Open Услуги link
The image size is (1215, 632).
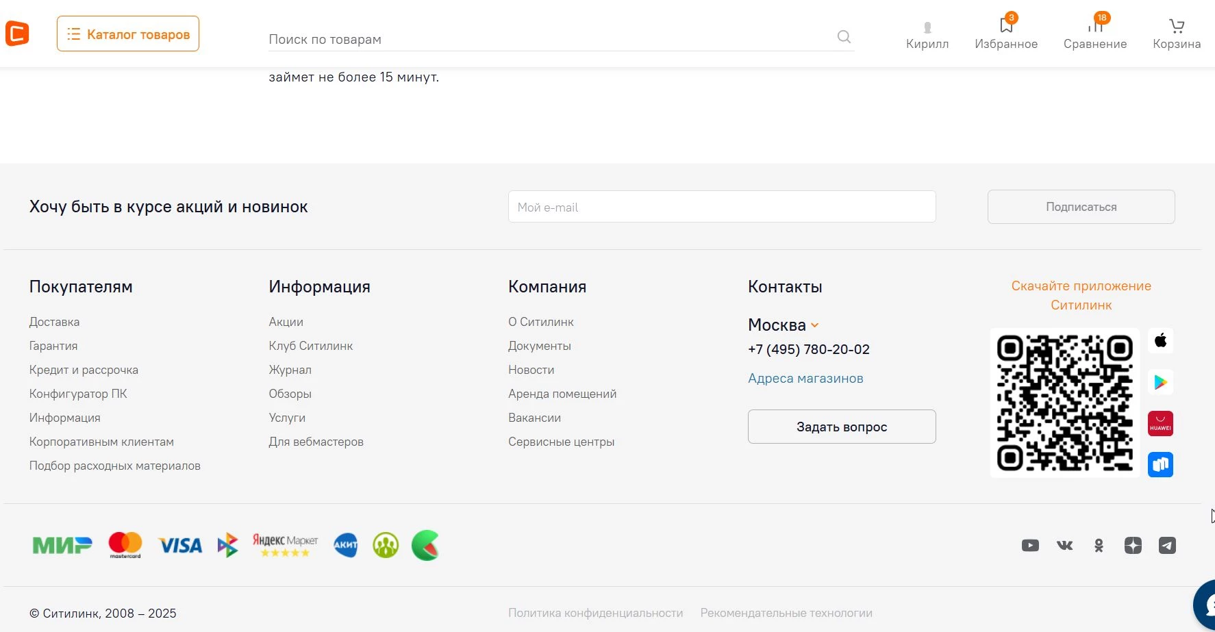coord(287,418)
